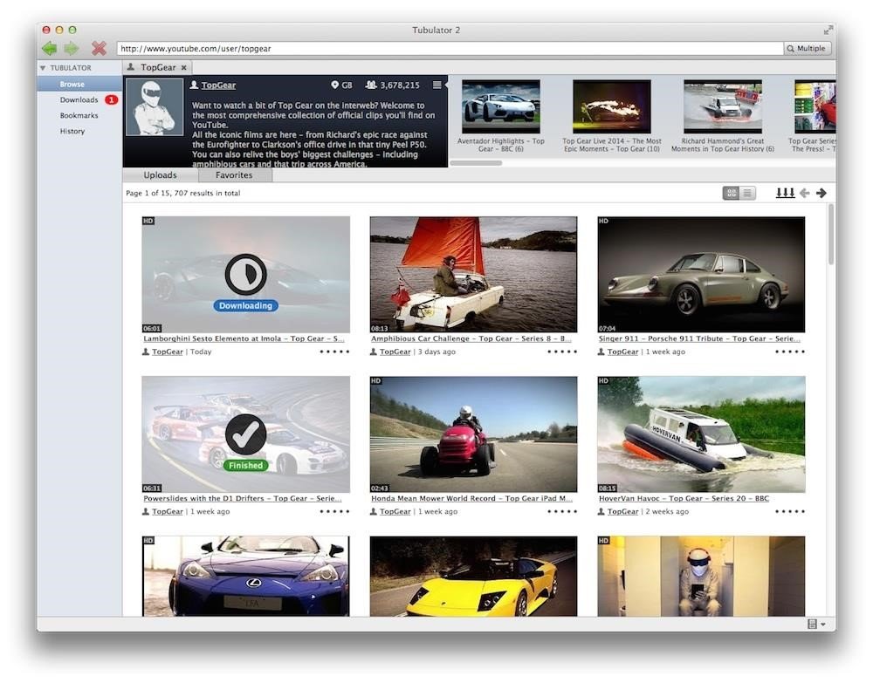This screenshot has width=873, height=683.
Task: Switch to the Favorites tab
Action: tap(234, 174)
